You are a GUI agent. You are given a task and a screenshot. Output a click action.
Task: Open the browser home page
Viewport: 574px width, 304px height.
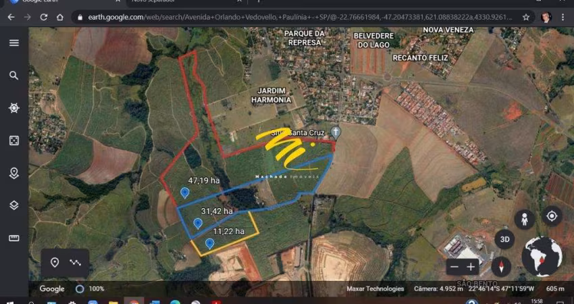click(x=59, y=17)
